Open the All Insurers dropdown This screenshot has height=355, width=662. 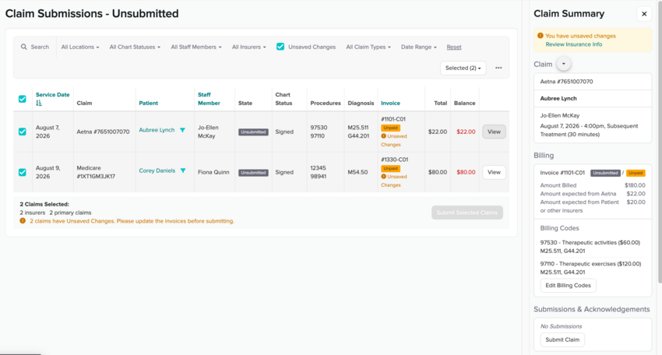pos(249,47)
